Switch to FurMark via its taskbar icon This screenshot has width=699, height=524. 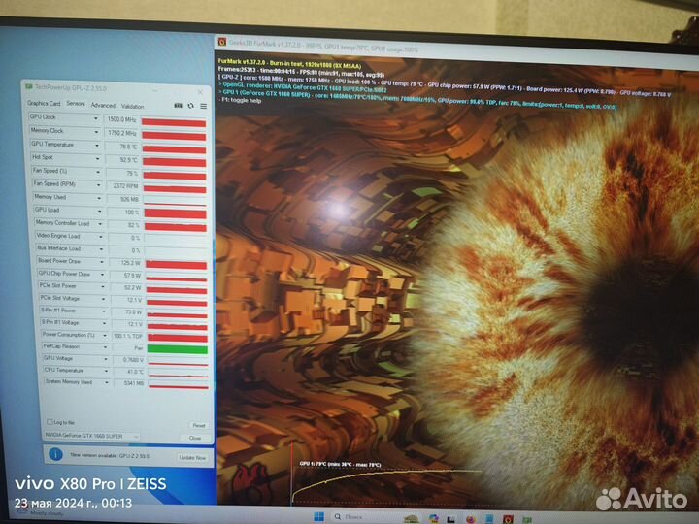click(508, 519)
